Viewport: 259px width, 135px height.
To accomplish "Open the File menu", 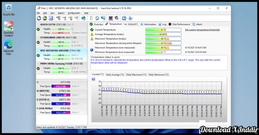I will [x=38, y=13].
